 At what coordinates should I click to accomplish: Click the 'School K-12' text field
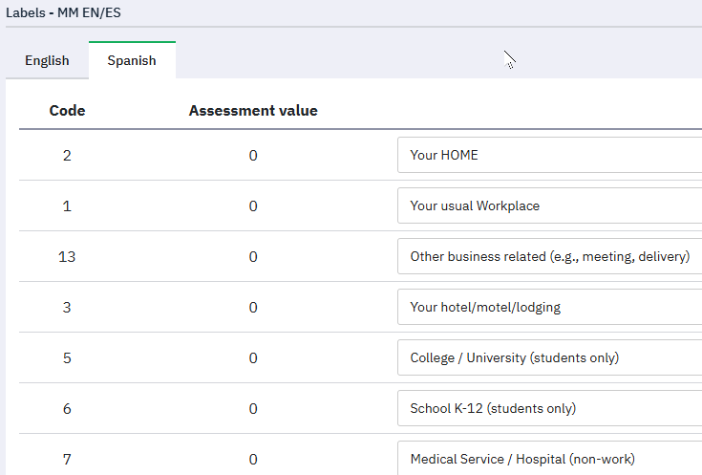[549, 408]
